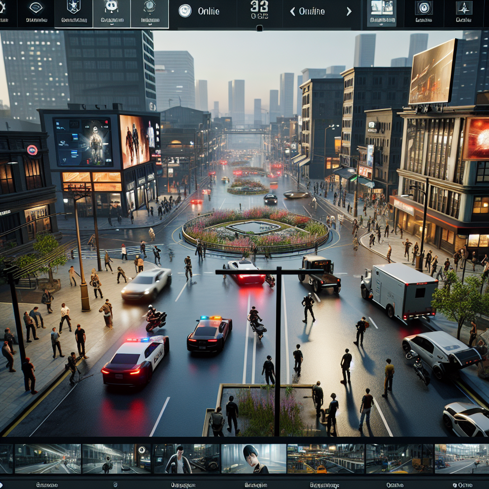Viewport: 489px width, 489px height.
Task: Click the 33 player counter
Action: [259, 7]
